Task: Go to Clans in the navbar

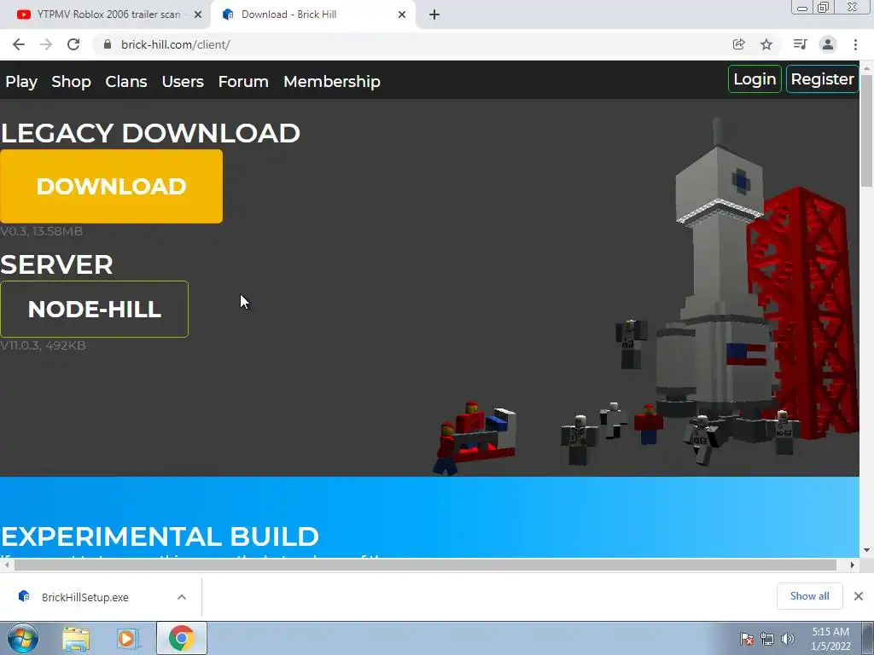Action: [126, 81]
